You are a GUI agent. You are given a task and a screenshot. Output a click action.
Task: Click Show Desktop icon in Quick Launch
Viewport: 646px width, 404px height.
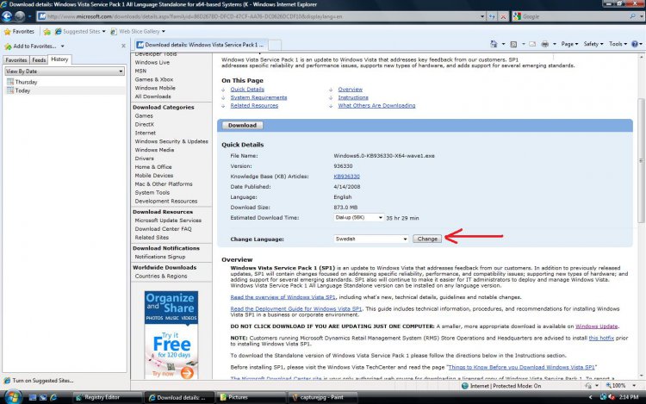tap(33, 397)
